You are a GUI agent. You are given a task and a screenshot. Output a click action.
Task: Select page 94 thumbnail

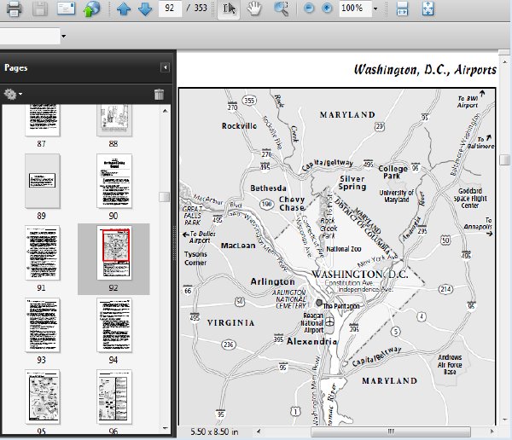click(114, 325)
